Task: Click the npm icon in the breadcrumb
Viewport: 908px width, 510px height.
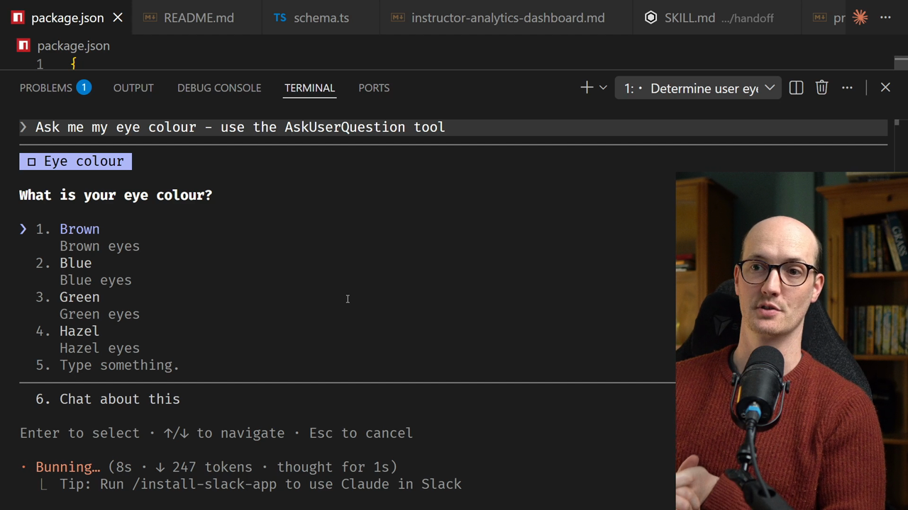Action: tap(23, 45)
